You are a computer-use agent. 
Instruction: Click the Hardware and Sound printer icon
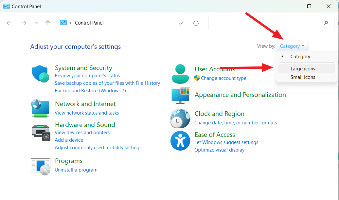tap(40, 133)
